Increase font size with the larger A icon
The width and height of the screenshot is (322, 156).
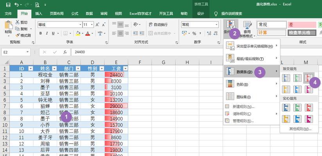point(97,25)
